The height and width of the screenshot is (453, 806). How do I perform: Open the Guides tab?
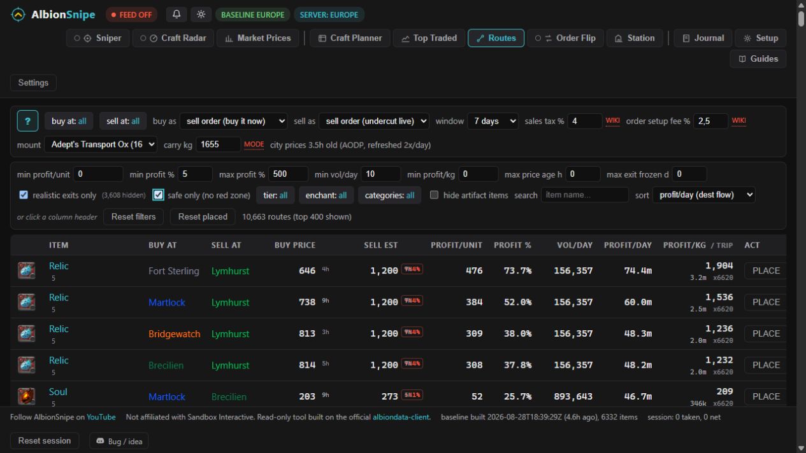tap(758, 59)
